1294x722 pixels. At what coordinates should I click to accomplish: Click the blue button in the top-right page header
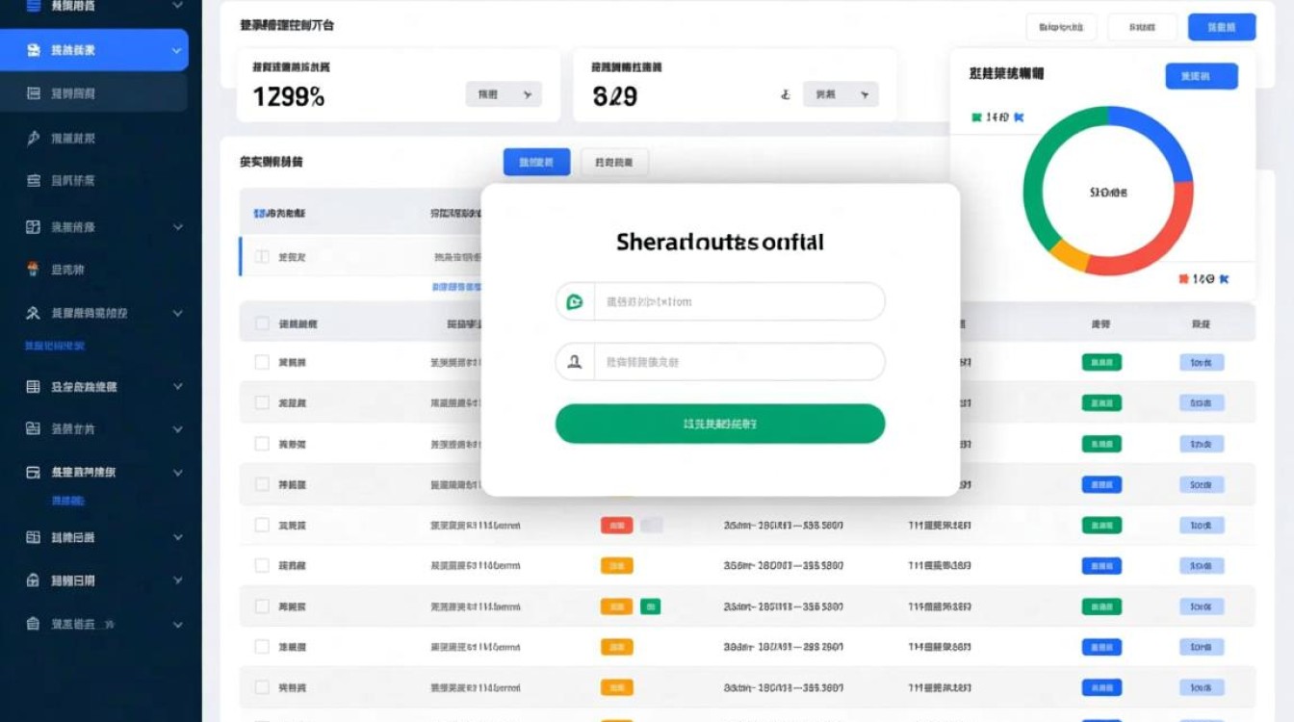coord(1221,27)
